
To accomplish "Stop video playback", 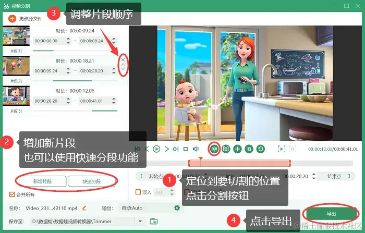I will [186, 149].
